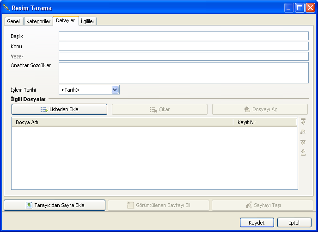Open the Kategoriler tab
This screenshot has width=318, height=232.
point(38,21)
